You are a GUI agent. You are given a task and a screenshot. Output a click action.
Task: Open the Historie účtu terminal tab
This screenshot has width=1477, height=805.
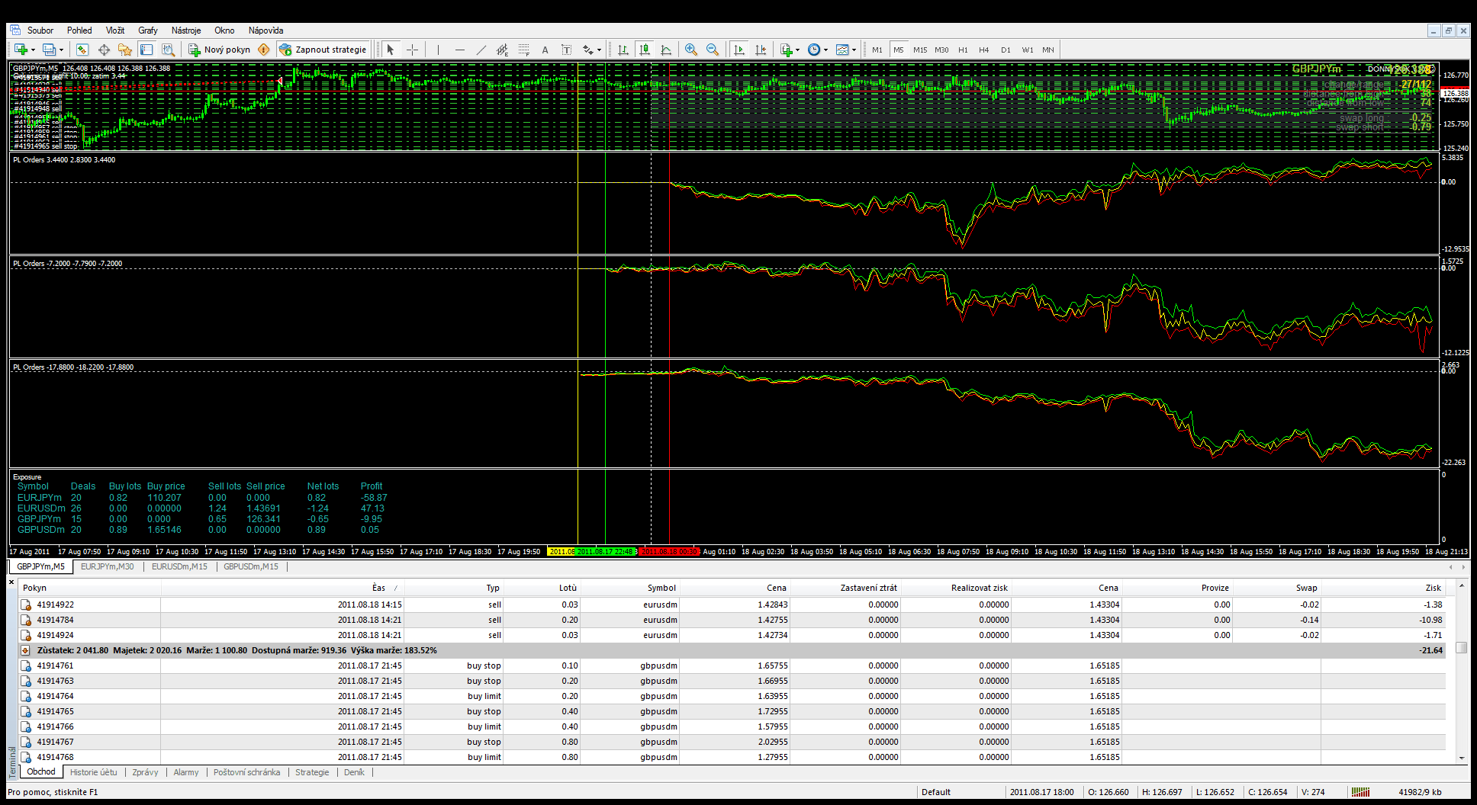coord(94,772)
